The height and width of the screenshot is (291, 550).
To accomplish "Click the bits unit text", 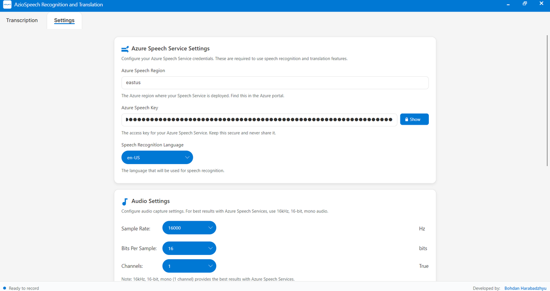I will [x=423, y=249].
